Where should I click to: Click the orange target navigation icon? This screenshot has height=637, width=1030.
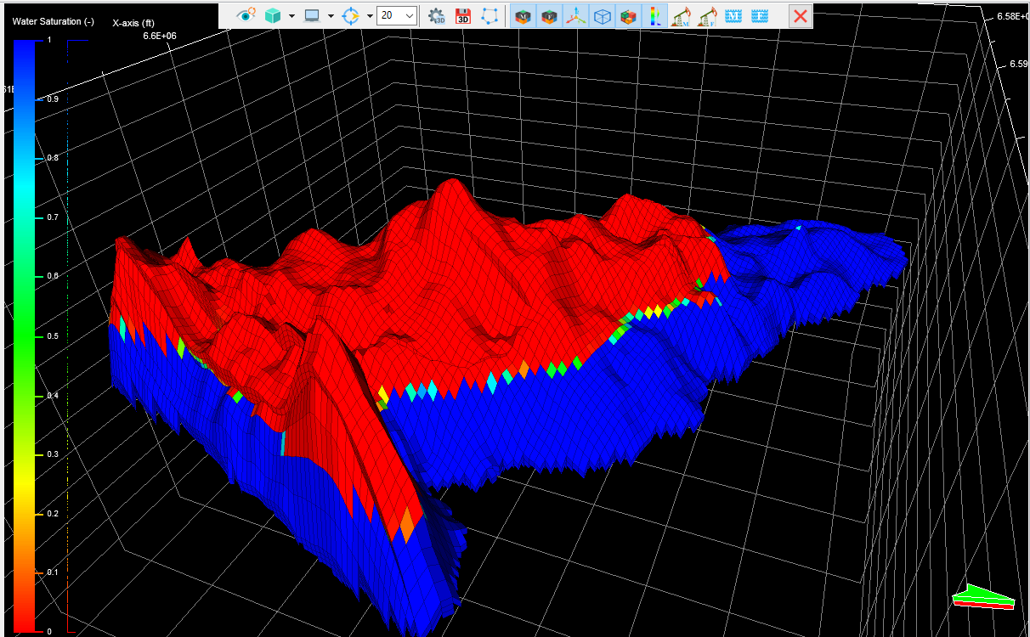click(352, 15)
